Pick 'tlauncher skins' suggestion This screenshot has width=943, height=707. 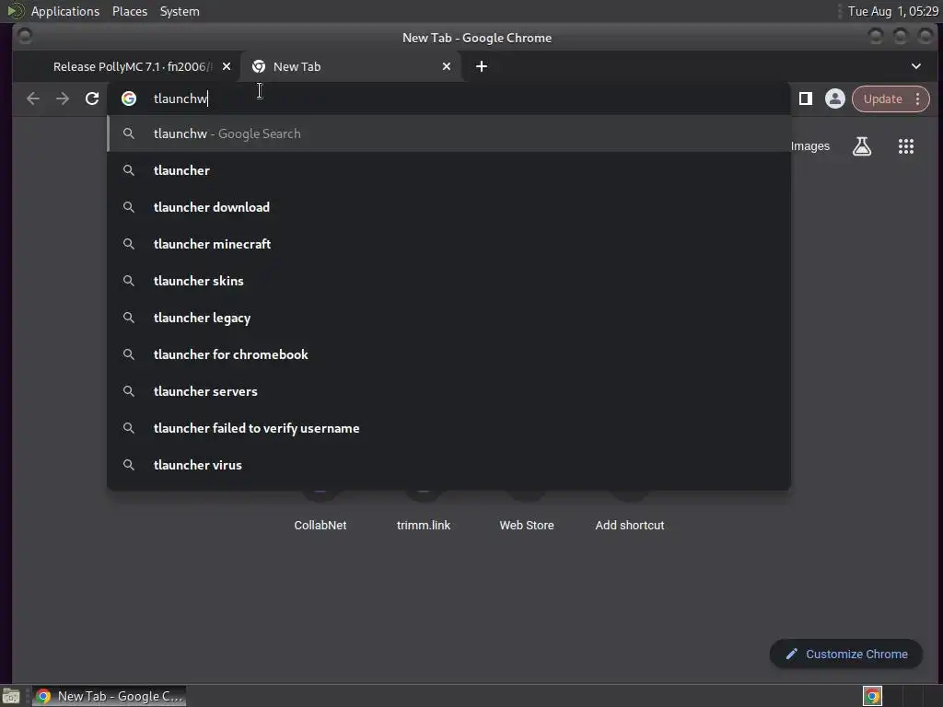(448, 281)
